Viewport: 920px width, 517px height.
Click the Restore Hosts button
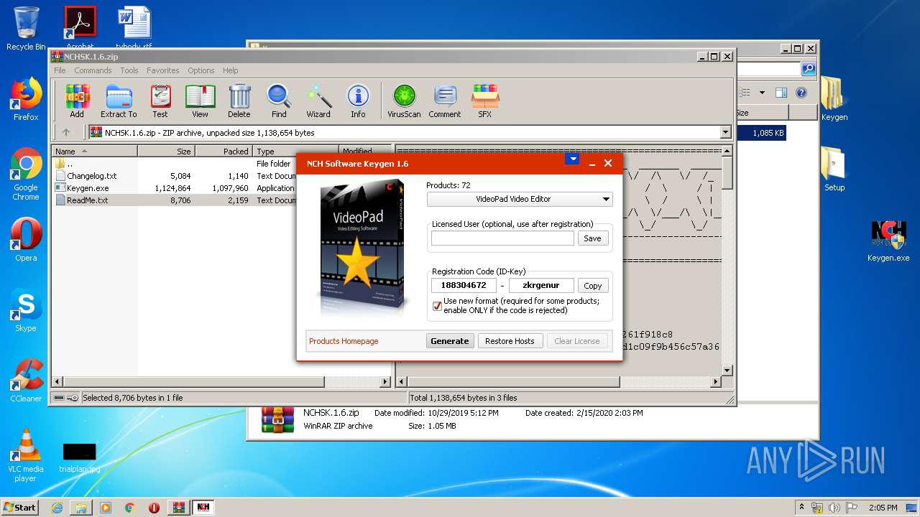pyautogui.click(x=510, y=341)
